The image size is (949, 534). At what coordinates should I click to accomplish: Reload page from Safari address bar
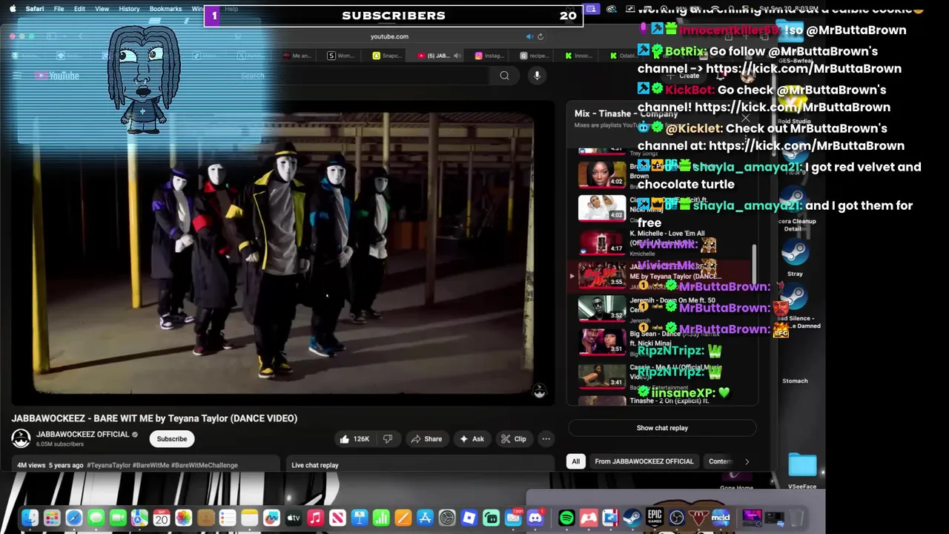click(x=540, y=36)
